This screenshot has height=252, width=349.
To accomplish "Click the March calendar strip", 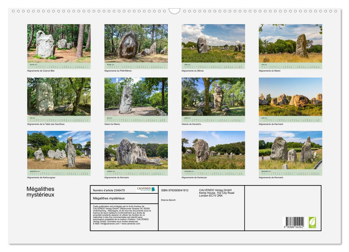I will tap(213, 66).
